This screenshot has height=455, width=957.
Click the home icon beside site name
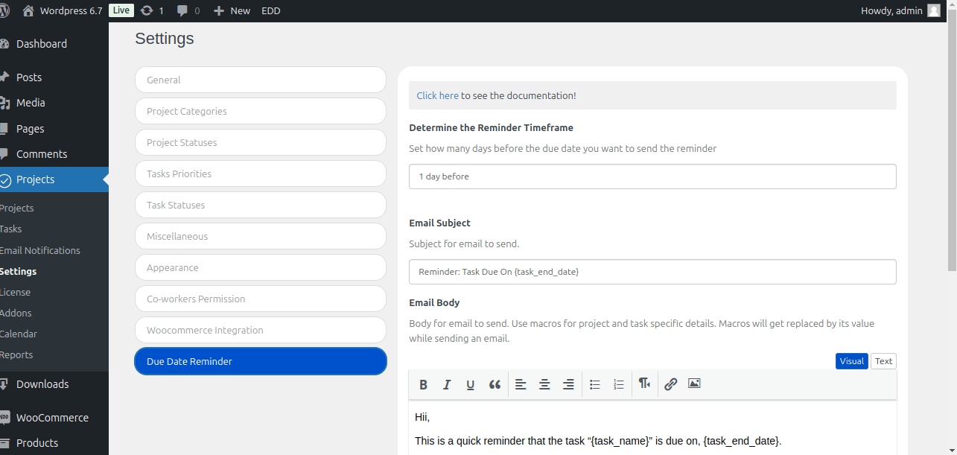(x=28, y=10)
